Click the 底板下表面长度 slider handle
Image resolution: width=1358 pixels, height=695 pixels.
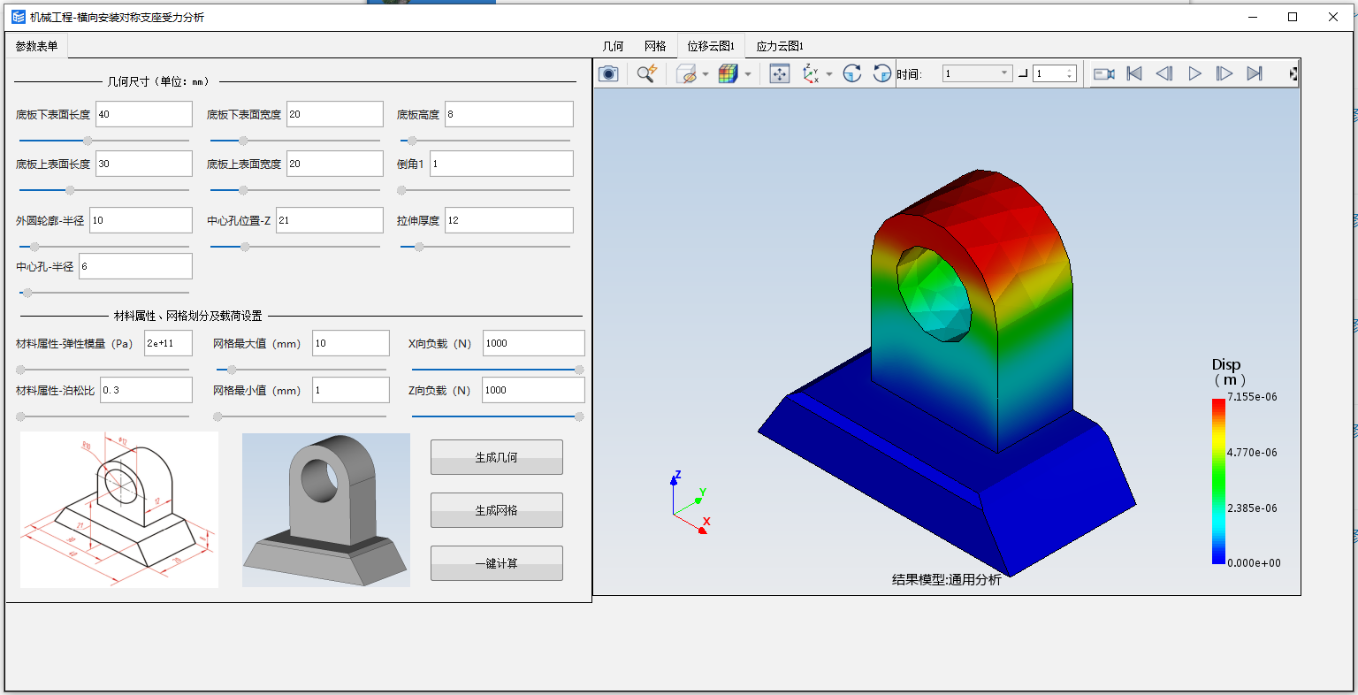click(x=88, y=141)
